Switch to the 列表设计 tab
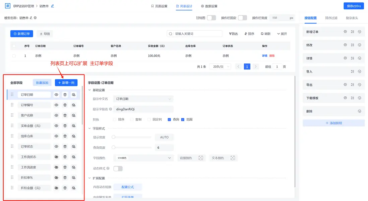This screenshot has width=368, height=201. (x=184, y=6)
